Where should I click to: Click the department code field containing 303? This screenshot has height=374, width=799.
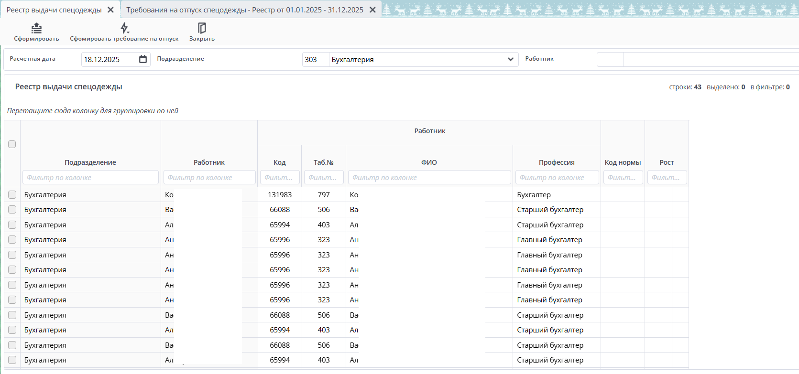coord(315,59)
